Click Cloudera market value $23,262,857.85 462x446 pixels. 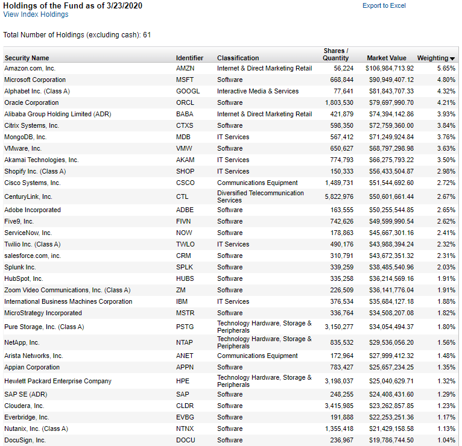pos(391,406)
